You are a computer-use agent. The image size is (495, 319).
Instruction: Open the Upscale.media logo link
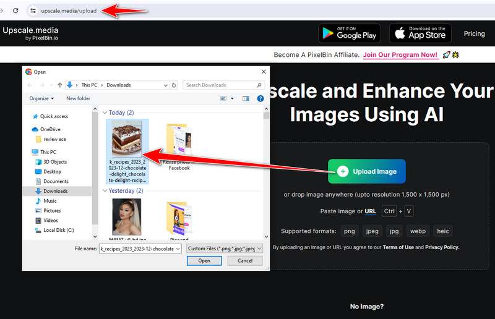[x=30, y=33]
